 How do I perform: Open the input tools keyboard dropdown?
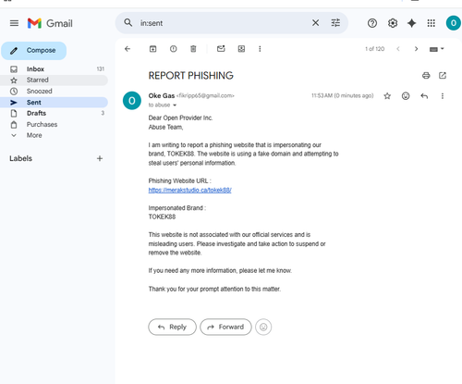(436, 49)
